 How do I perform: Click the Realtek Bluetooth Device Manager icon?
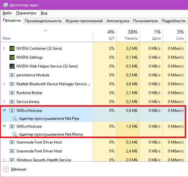coord(12,84)
